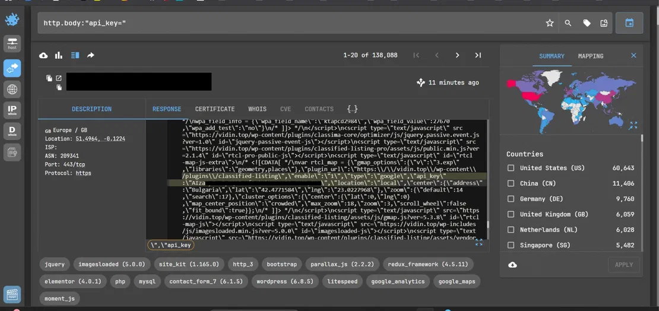Check the United Kingdom (GB) checkbox
Viewport: 659px width, 311px height.
[511, 214]
